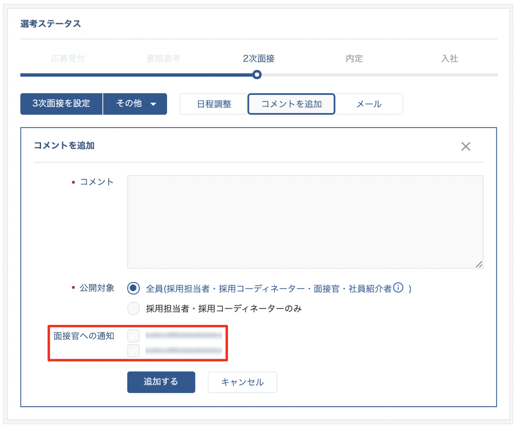Viewport: 520px width, 428px height.
Task: Choose 採用担当者・採用コーディネーターのみ radio option
Action: pos(133,308)
